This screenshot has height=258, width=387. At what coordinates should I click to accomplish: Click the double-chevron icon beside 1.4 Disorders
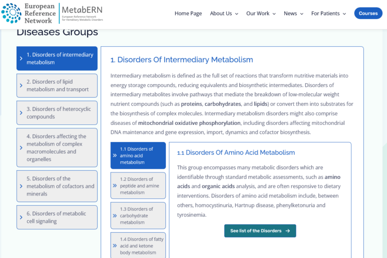[115, 246]
